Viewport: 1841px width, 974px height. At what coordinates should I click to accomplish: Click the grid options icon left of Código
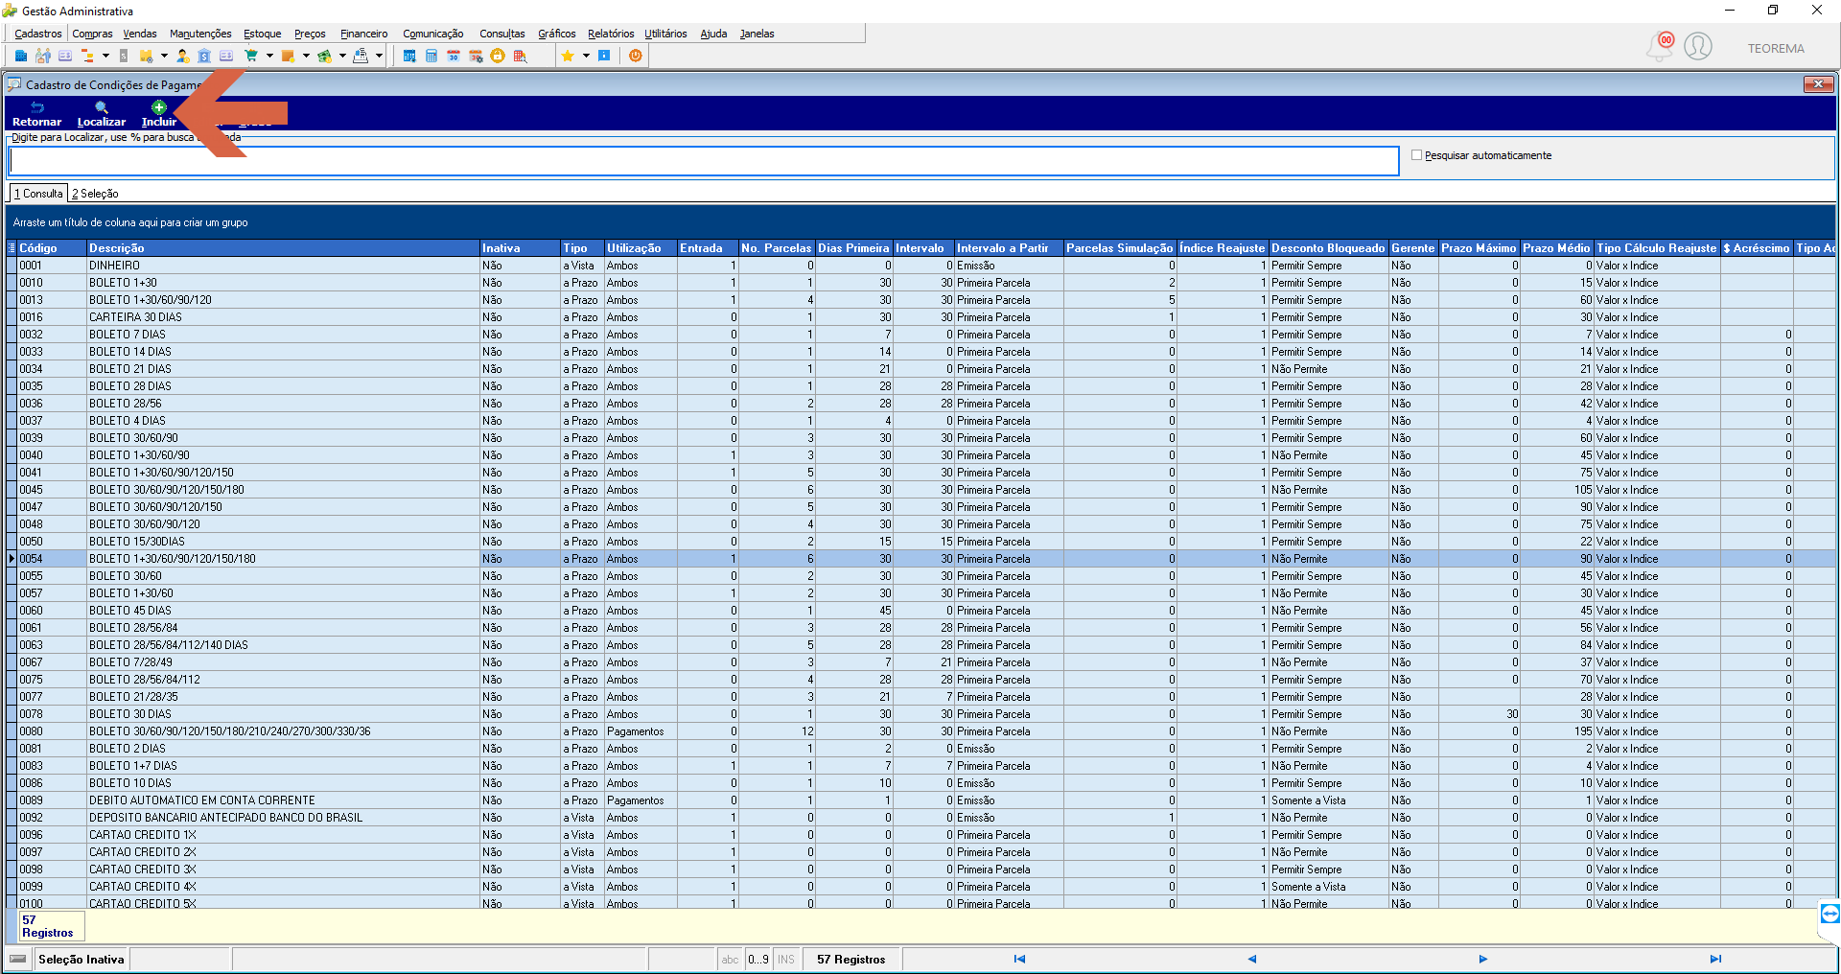pos(12,248)
